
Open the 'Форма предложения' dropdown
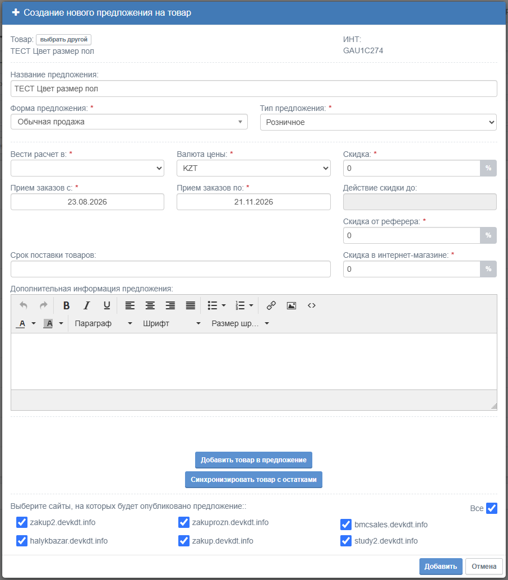coord(129,122)
